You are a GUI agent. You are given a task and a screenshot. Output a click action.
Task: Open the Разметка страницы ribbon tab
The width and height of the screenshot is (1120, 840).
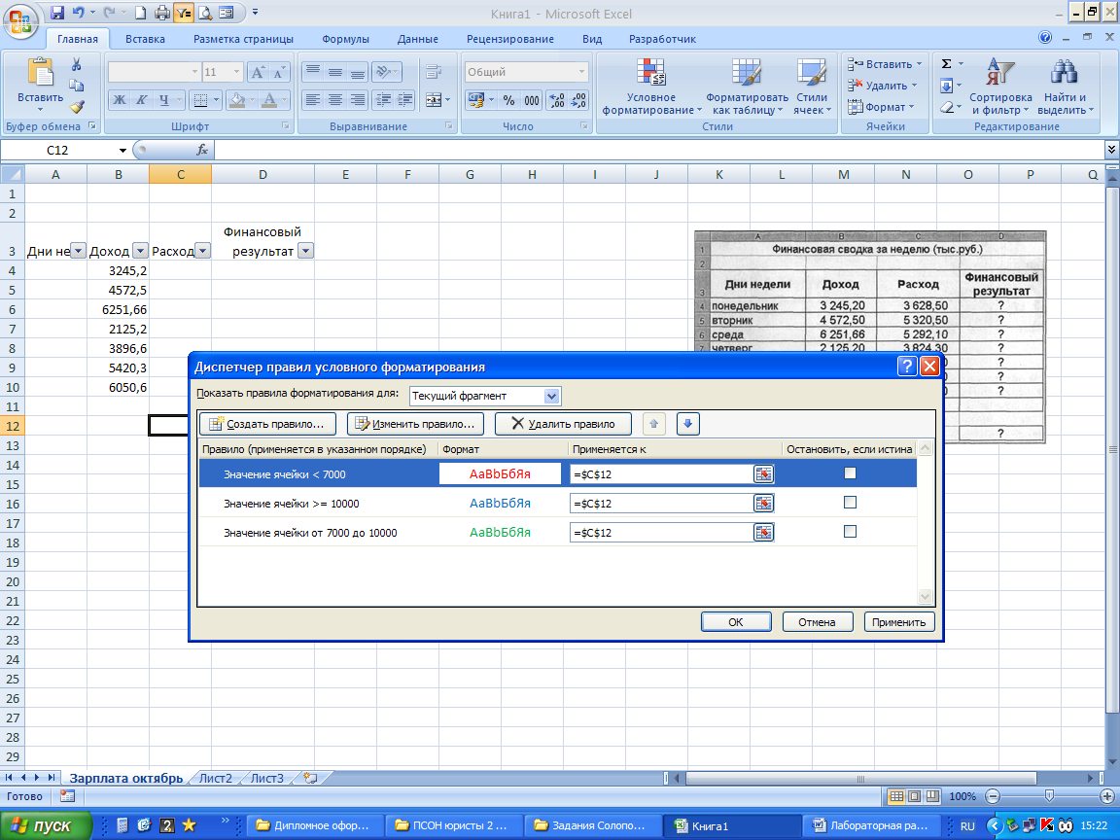click(x=243, y=39)
